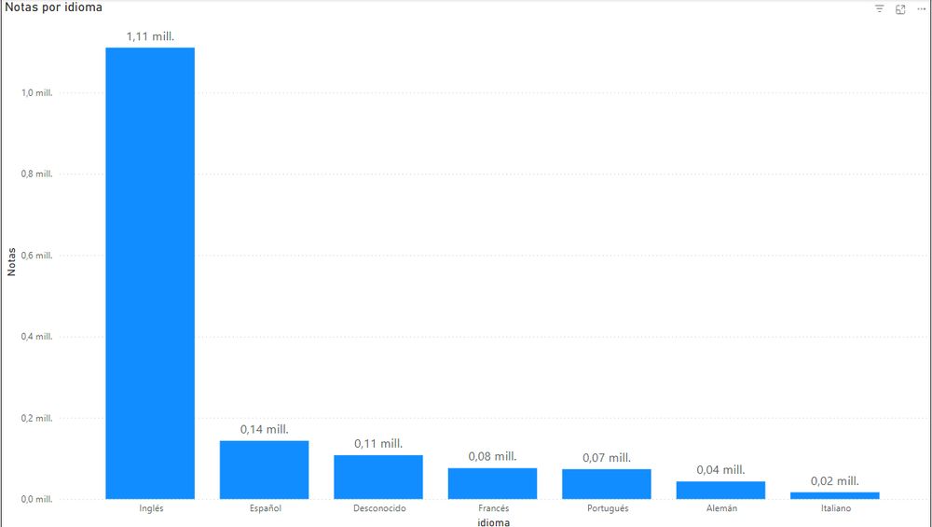932x527 pixels.
Task: Click the Italiano axis label
Action: pos(836,508)
